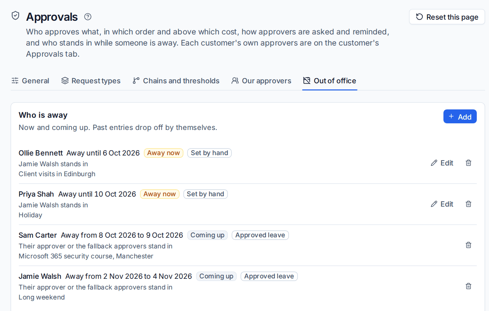Click the name Priya Shah

click(36, 194)
